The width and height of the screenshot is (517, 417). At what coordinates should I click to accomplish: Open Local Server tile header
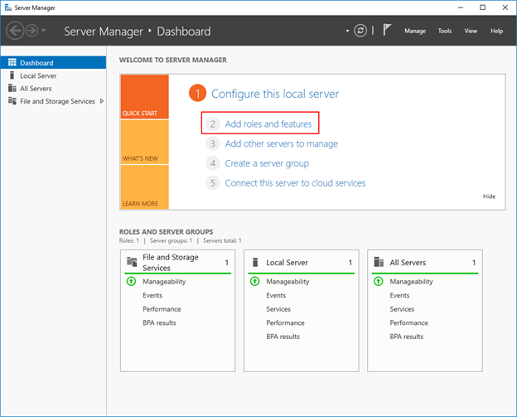pos(301,262)
